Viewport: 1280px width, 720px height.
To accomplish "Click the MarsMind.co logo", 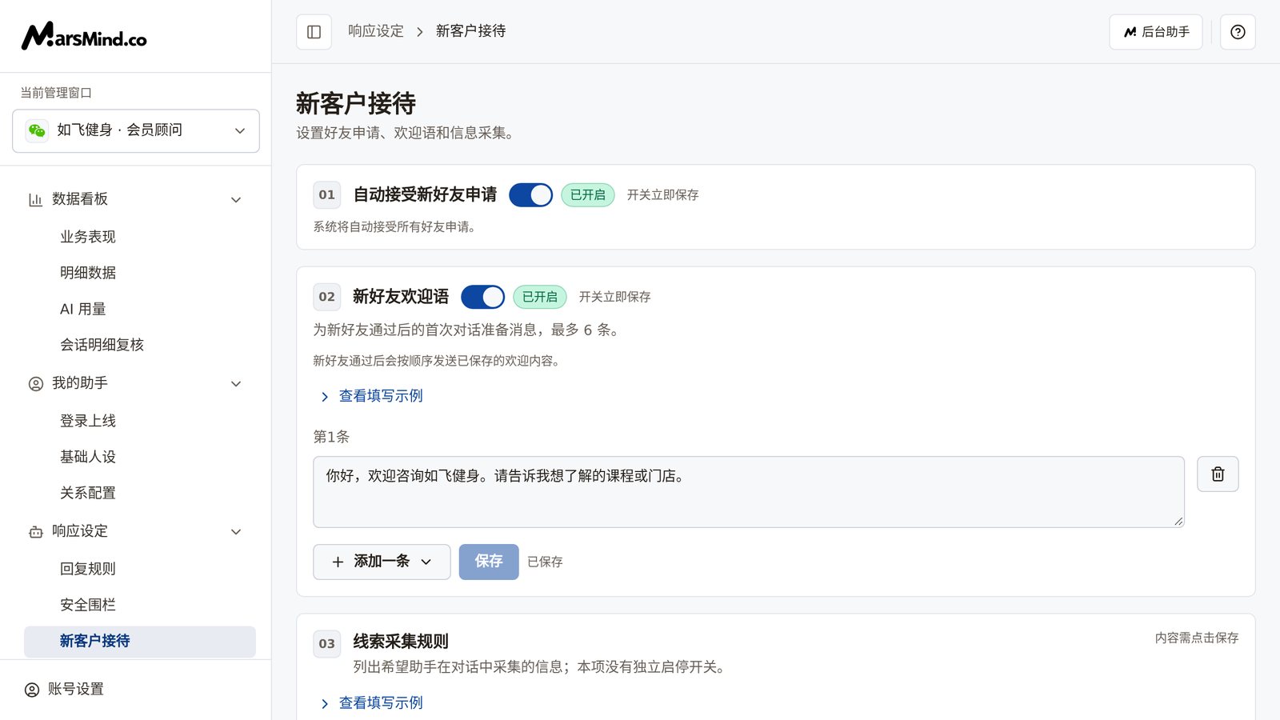I will coord(84,36).
